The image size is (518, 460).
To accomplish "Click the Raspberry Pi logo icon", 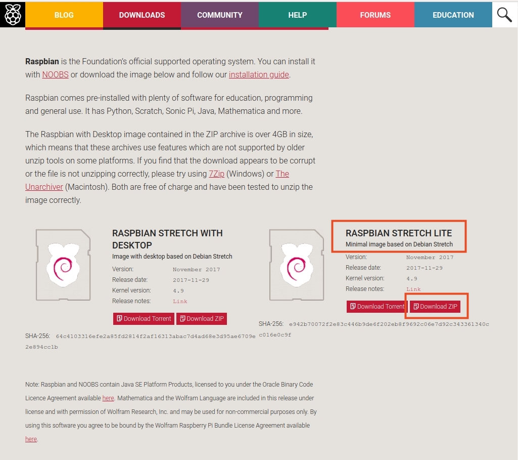I will (x=13, y=15).
